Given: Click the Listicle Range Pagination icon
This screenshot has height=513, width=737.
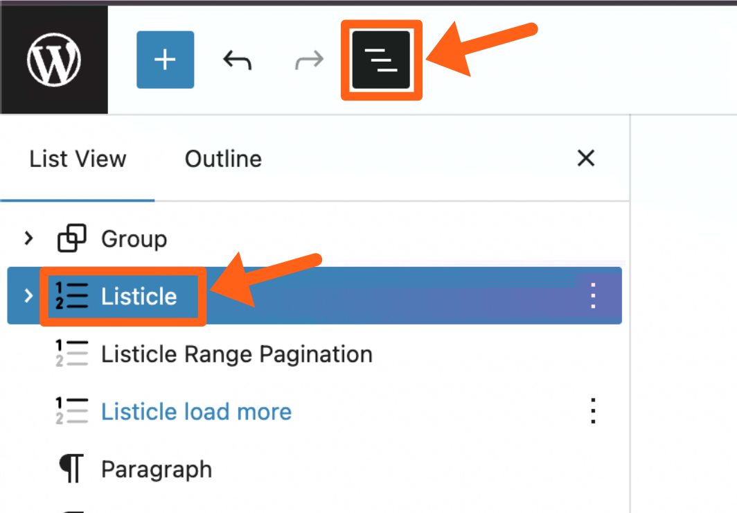Looking at the screenshot, I should click(72, 354).
